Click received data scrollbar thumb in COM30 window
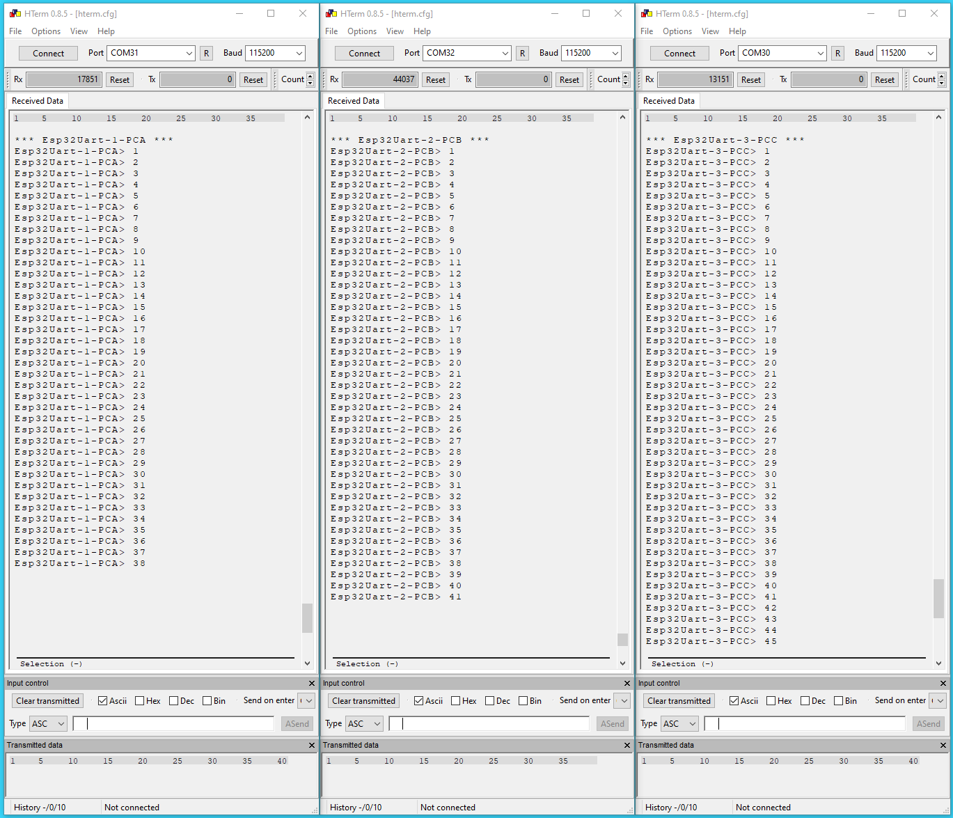 [938, 598]
